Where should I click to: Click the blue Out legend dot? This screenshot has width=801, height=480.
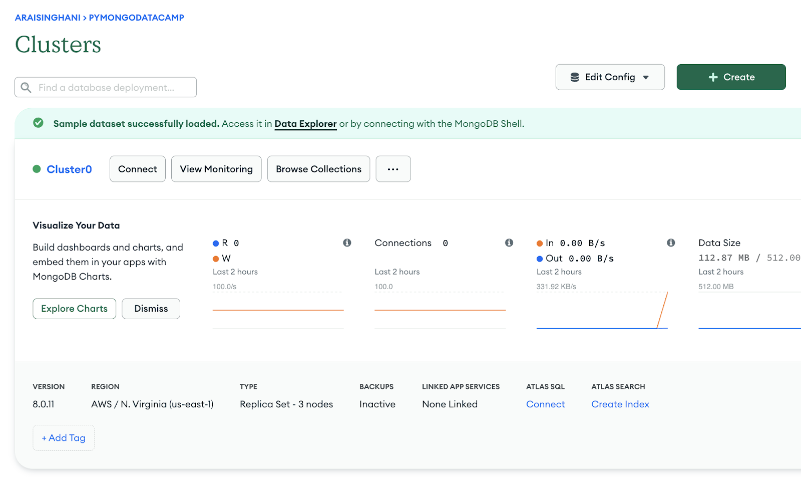tap(540, 259)
